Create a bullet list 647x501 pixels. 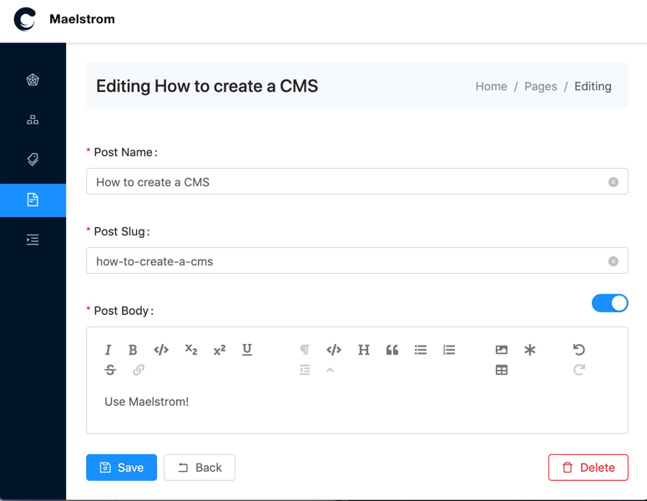click(x=421, y=350)
